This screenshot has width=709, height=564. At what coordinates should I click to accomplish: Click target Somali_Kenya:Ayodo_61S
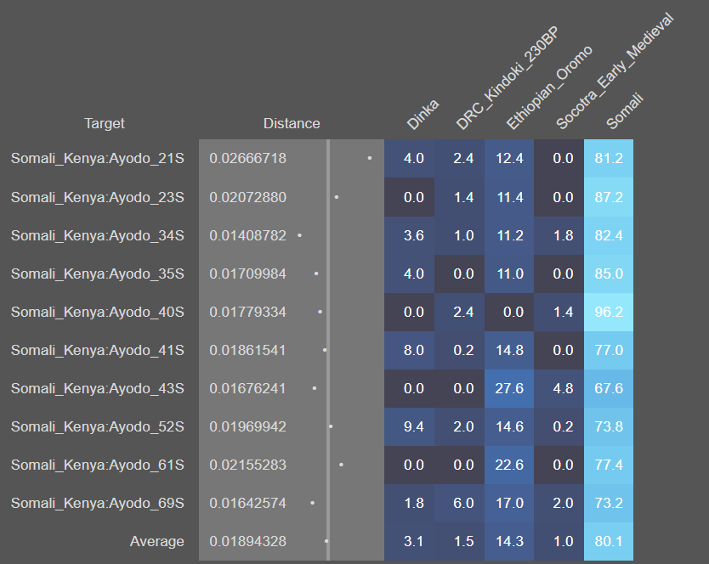click(x=97, y=465)
